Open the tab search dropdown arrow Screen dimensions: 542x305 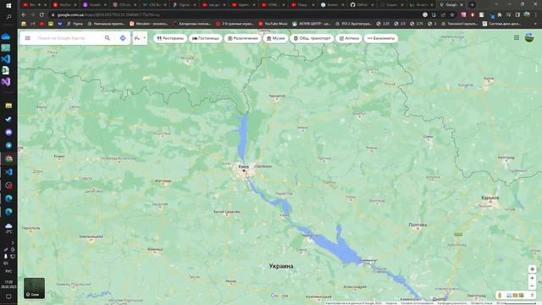(496, 5)
